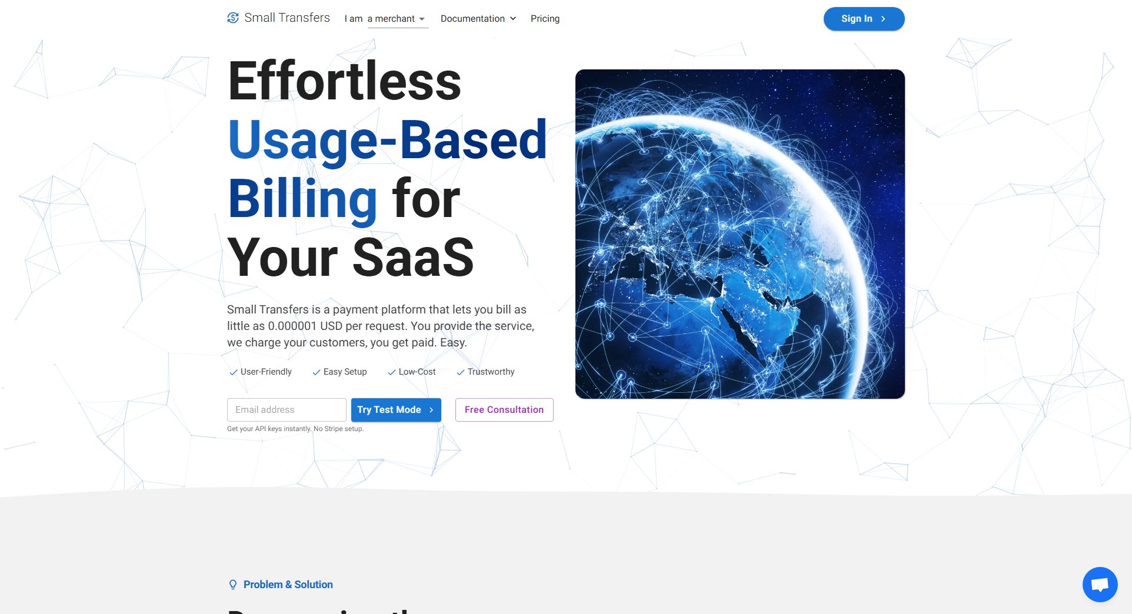Click the Small Transfers brand name
Screen dimensions: 1132x614
(x=287, y=18)
